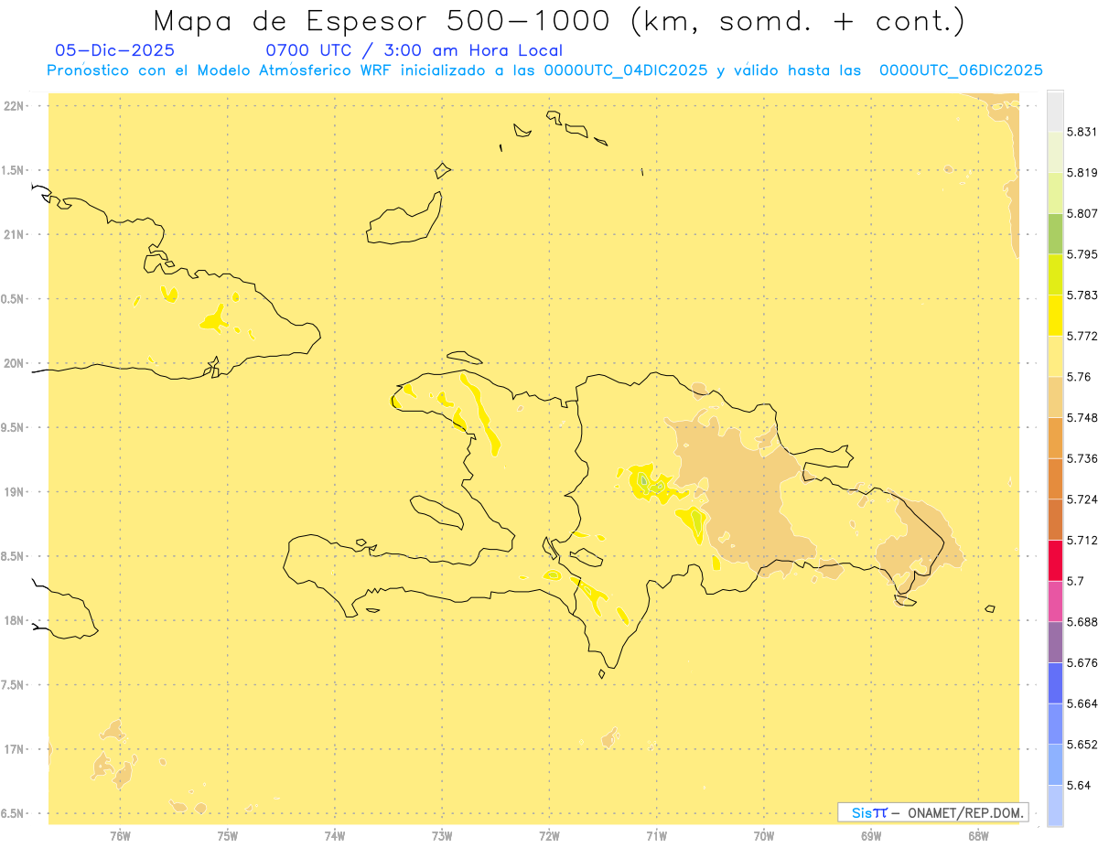The image size is (1098, 848).
Task: Click the legend value '5.688'
Action: [x=1082, y=621]
